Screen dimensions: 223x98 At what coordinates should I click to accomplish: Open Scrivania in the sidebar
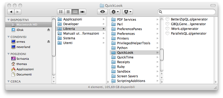29,59
